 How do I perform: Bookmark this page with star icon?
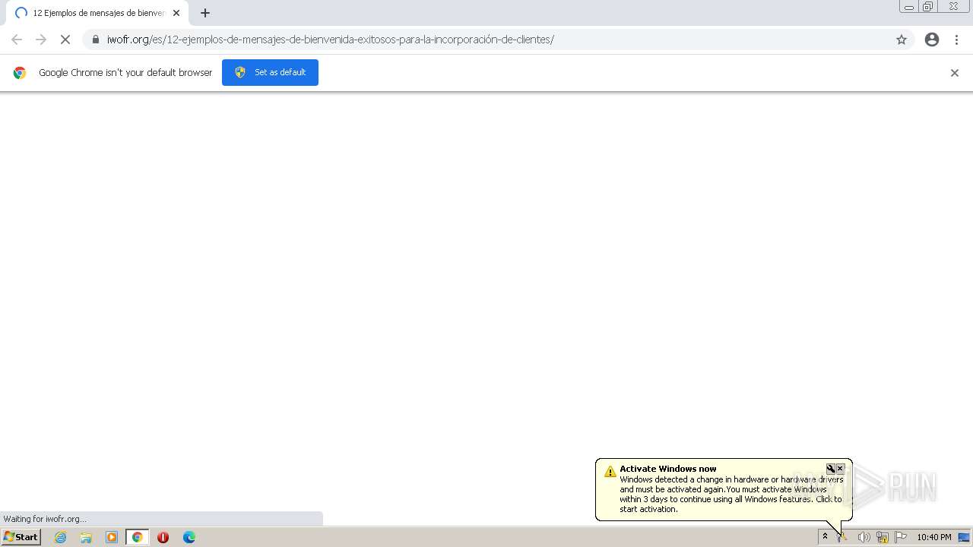[x=902, y=40]
